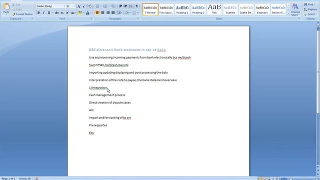Open the Select dropdown in Editing
The image size is (320, 180).
[310, 14]
